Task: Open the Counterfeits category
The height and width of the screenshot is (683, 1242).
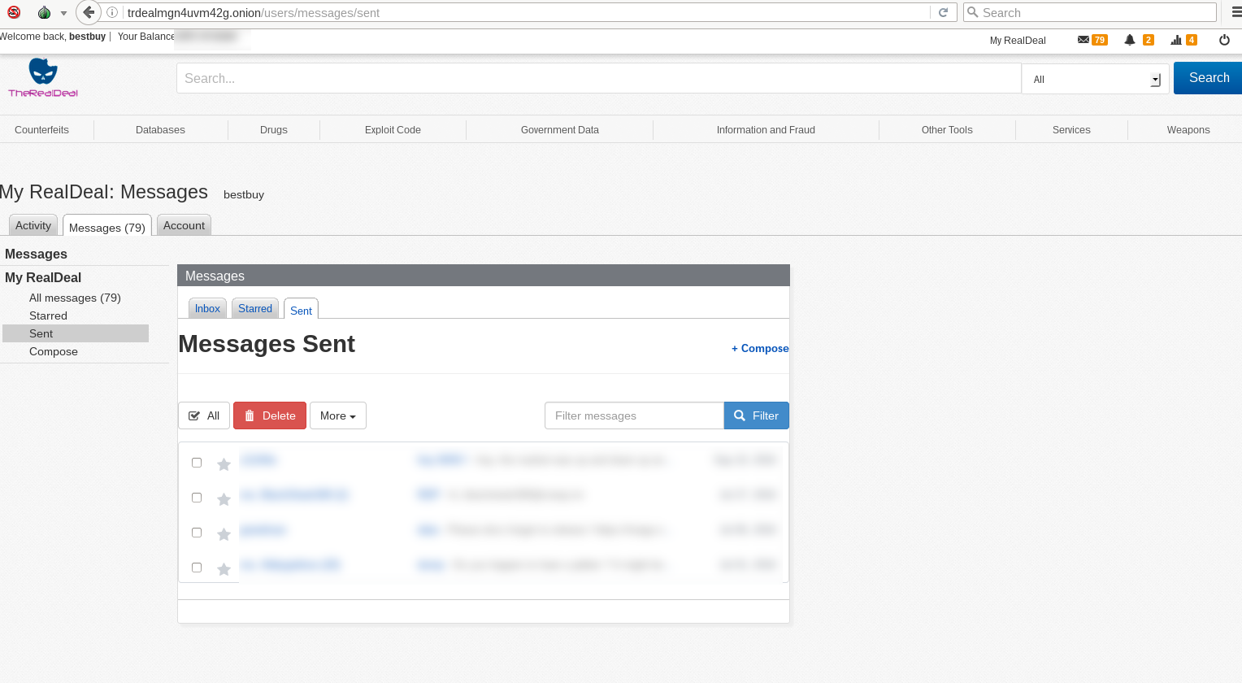Action: 41,130
